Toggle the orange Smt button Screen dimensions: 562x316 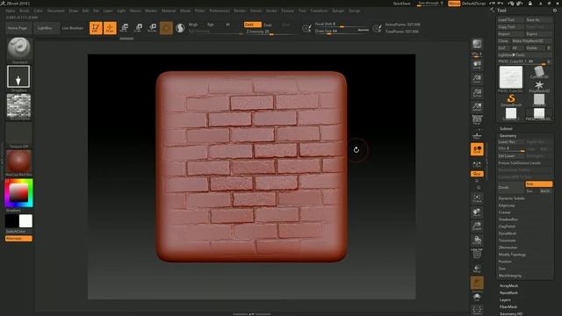[x=538, y=183]
